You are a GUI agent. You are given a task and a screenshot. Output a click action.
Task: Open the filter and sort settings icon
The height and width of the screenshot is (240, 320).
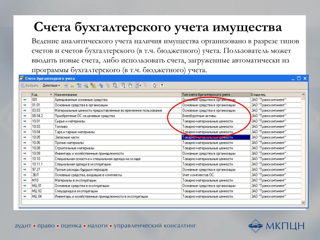click(x=123, y=85)
